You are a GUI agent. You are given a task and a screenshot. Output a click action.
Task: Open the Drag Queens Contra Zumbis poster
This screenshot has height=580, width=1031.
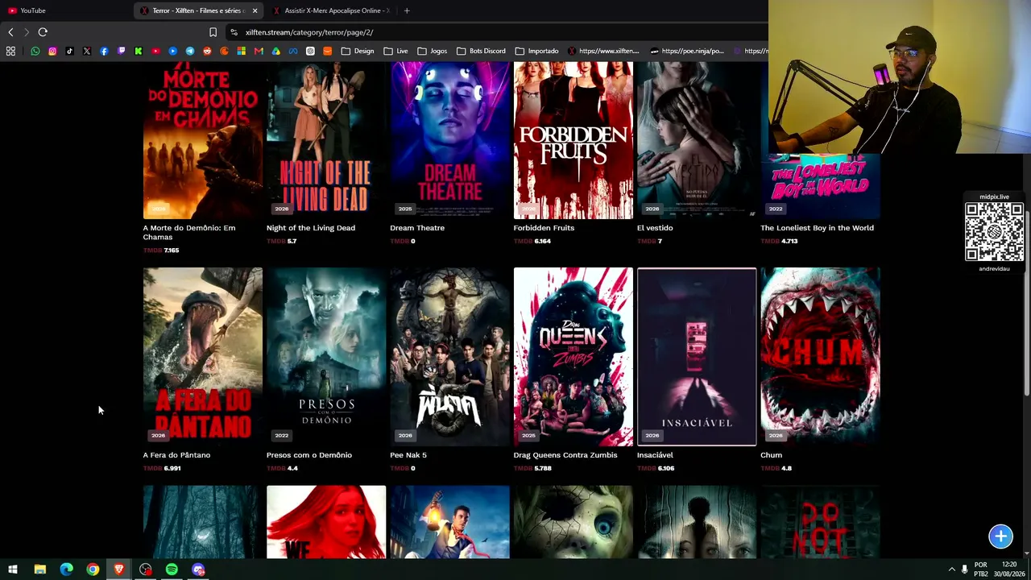(573, 356)
